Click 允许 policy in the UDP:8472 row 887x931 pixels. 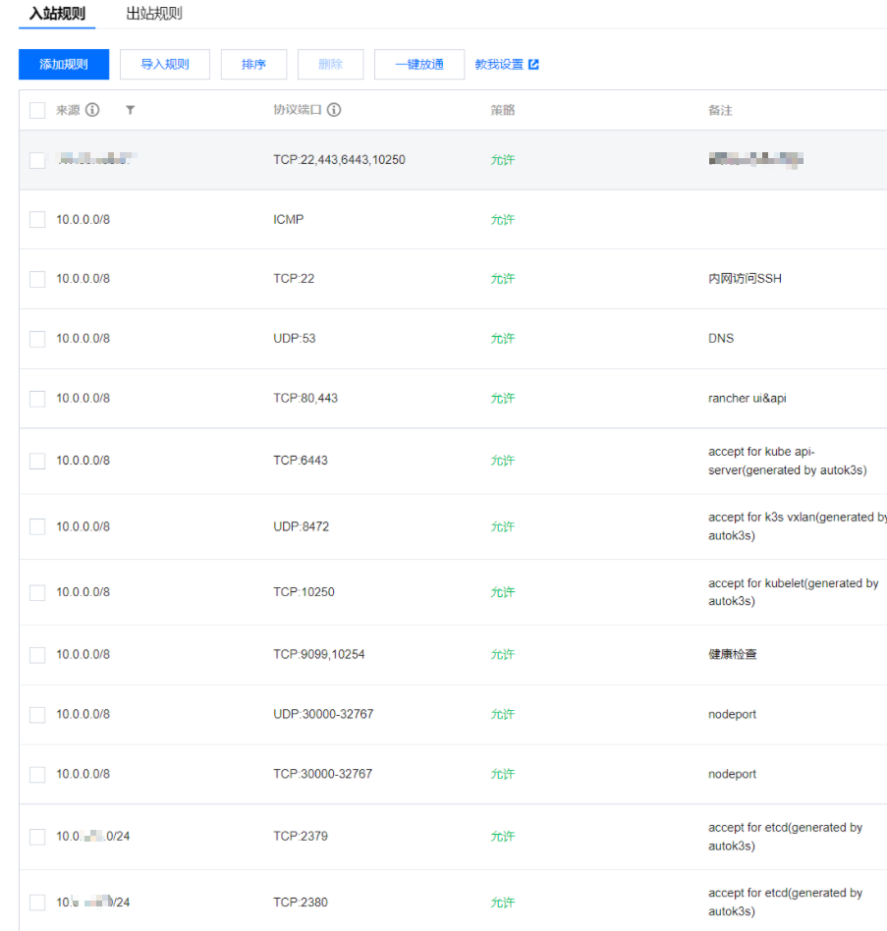click(503, 526)
